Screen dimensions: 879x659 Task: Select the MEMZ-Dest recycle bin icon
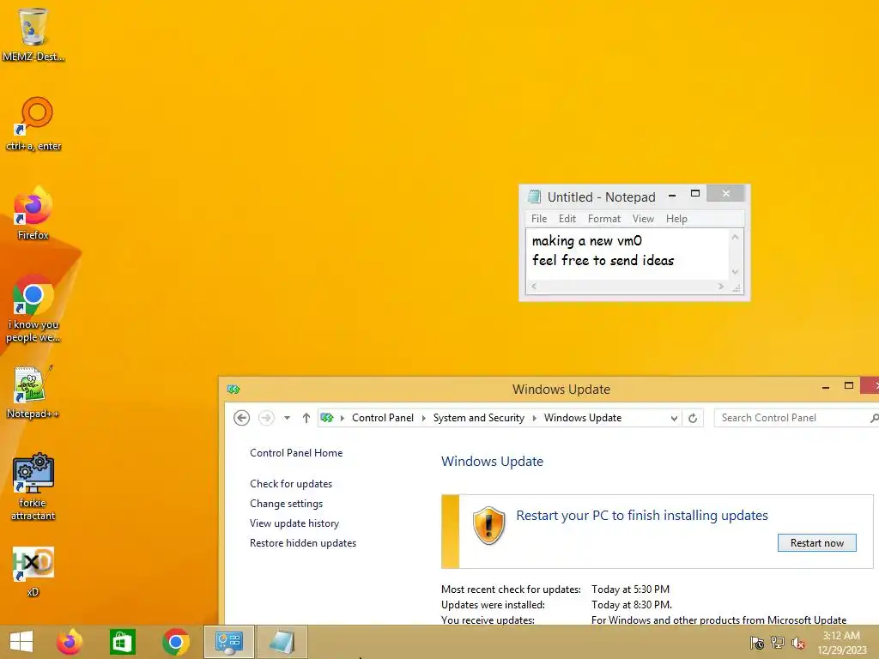click(33, 33)
